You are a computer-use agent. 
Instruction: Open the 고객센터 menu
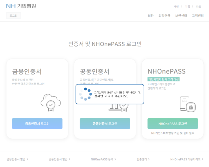(198, 16)
